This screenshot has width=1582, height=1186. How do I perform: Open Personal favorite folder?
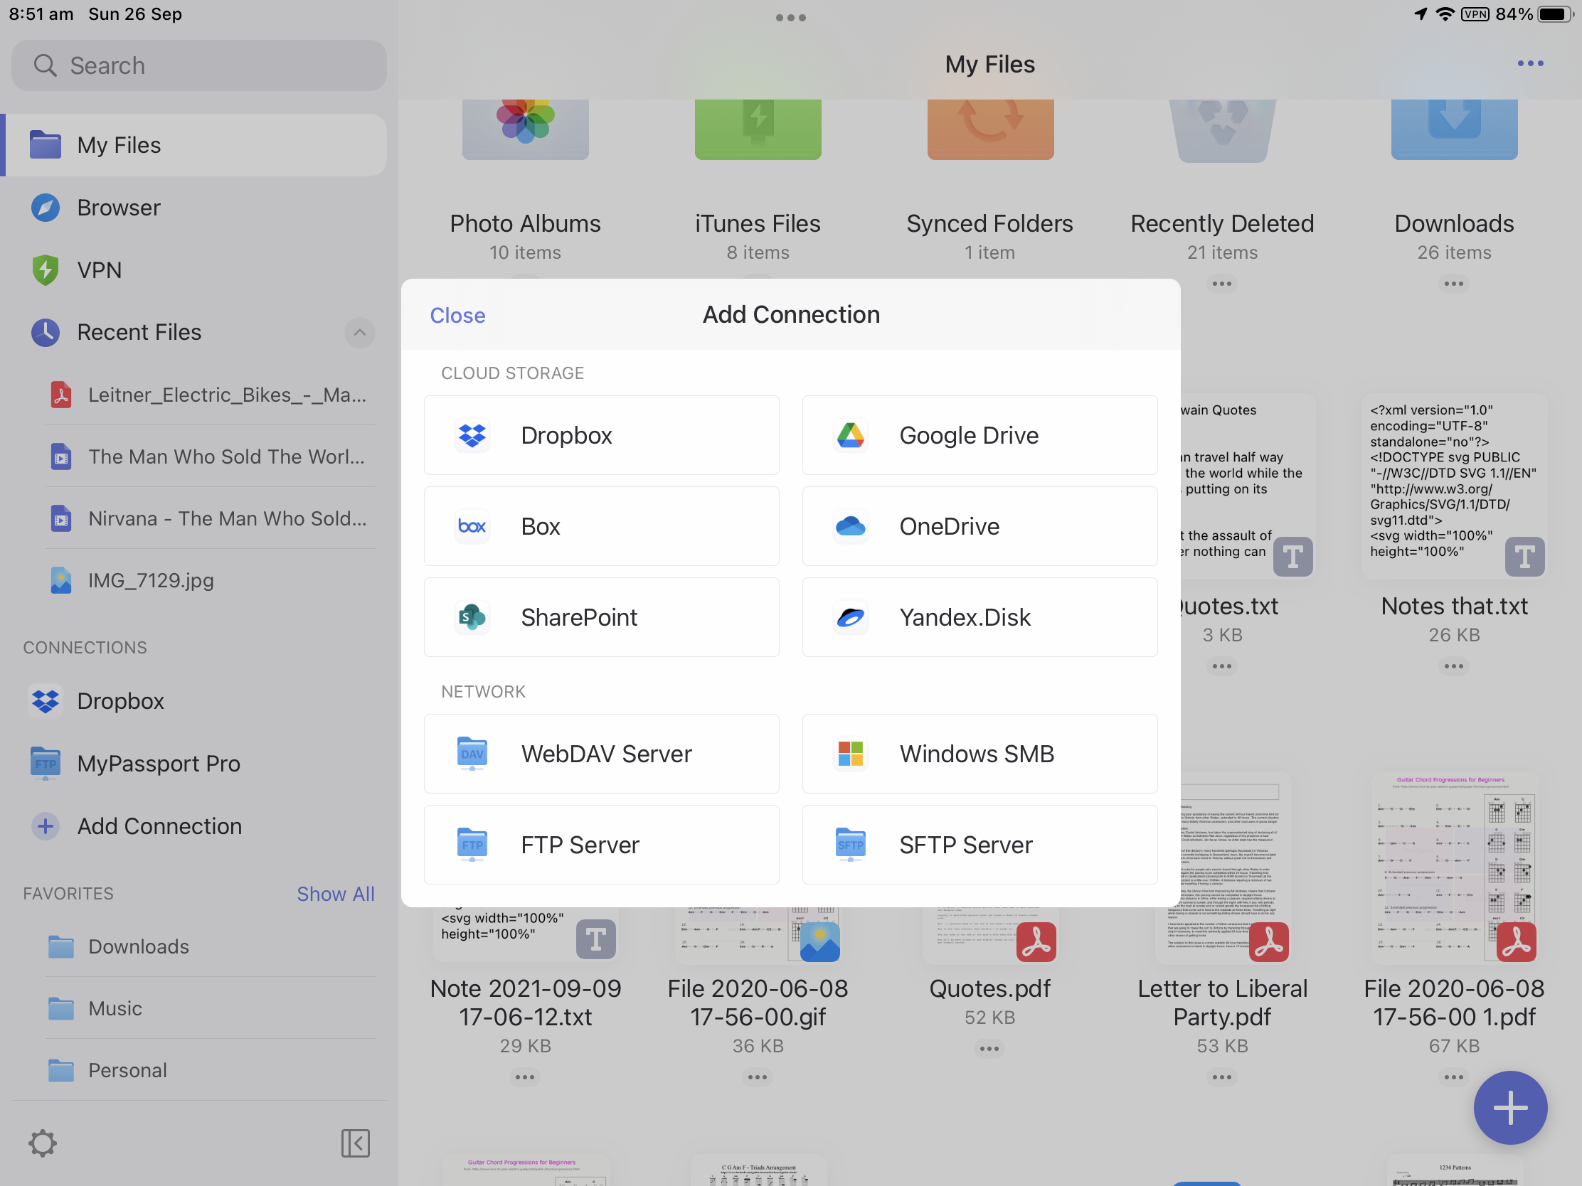point(211,1070)
